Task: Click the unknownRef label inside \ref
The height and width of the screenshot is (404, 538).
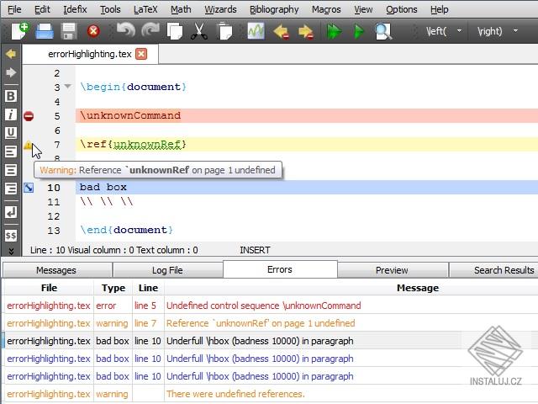Action: click(147, 144)
